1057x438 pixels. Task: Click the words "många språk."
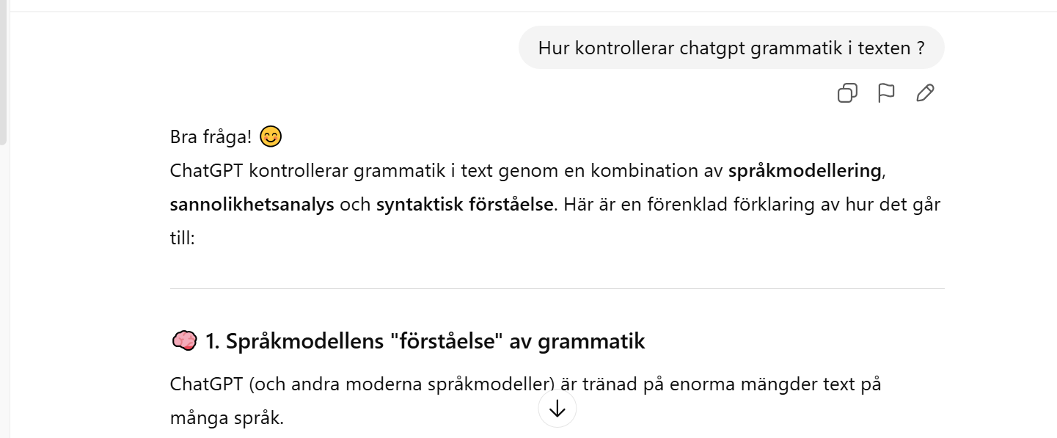click(227, 418)
